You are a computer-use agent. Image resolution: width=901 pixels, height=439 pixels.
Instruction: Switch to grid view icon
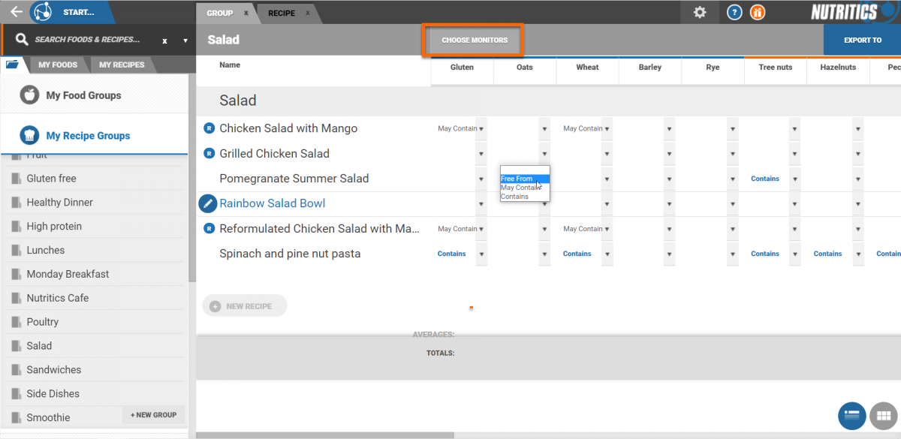tap(883, 414)
